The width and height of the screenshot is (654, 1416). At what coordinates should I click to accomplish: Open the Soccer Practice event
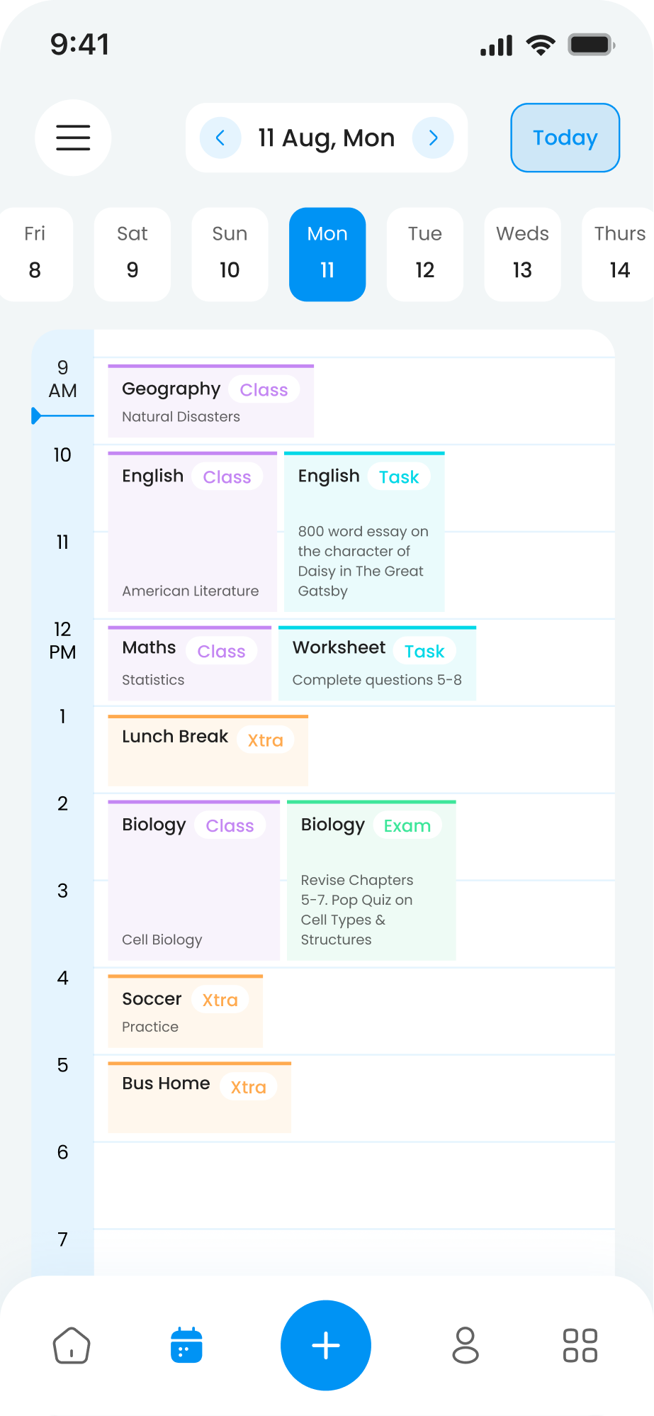(x=185, y=1012)
